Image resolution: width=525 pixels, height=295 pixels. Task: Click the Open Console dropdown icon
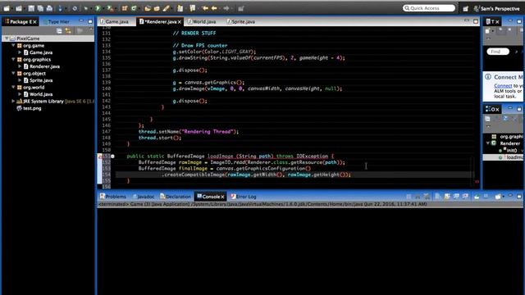[499, 197]
